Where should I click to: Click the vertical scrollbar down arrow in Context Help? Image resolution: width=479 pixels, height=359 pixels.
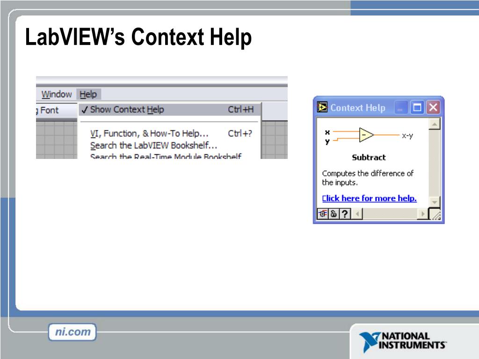(434, 202)
